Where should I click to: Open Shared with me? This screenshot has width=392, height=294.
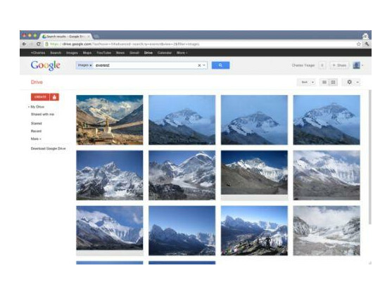coord(42,114)
